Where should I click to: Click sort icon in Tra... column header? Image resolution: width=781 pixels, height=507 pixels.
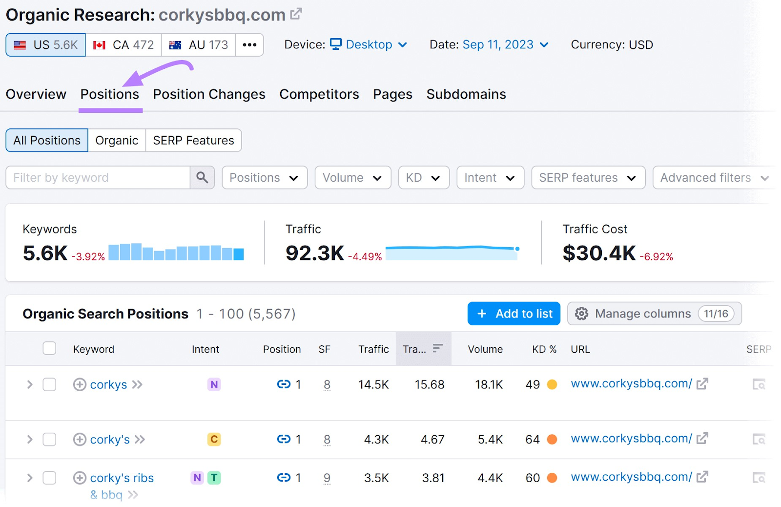[x=438, y=348]
